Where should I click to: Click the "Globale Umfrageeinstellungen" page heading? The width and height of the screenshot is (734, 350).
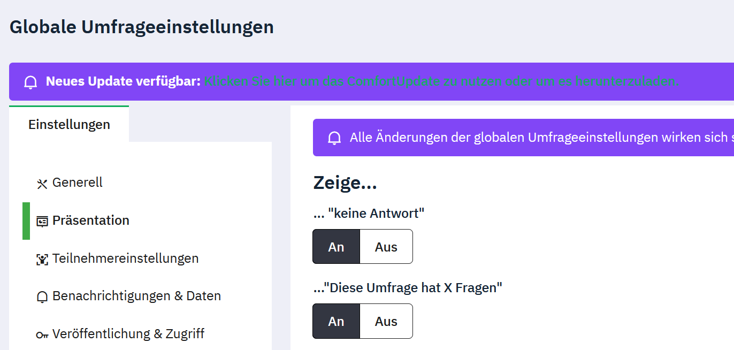(x=142, y=27)
